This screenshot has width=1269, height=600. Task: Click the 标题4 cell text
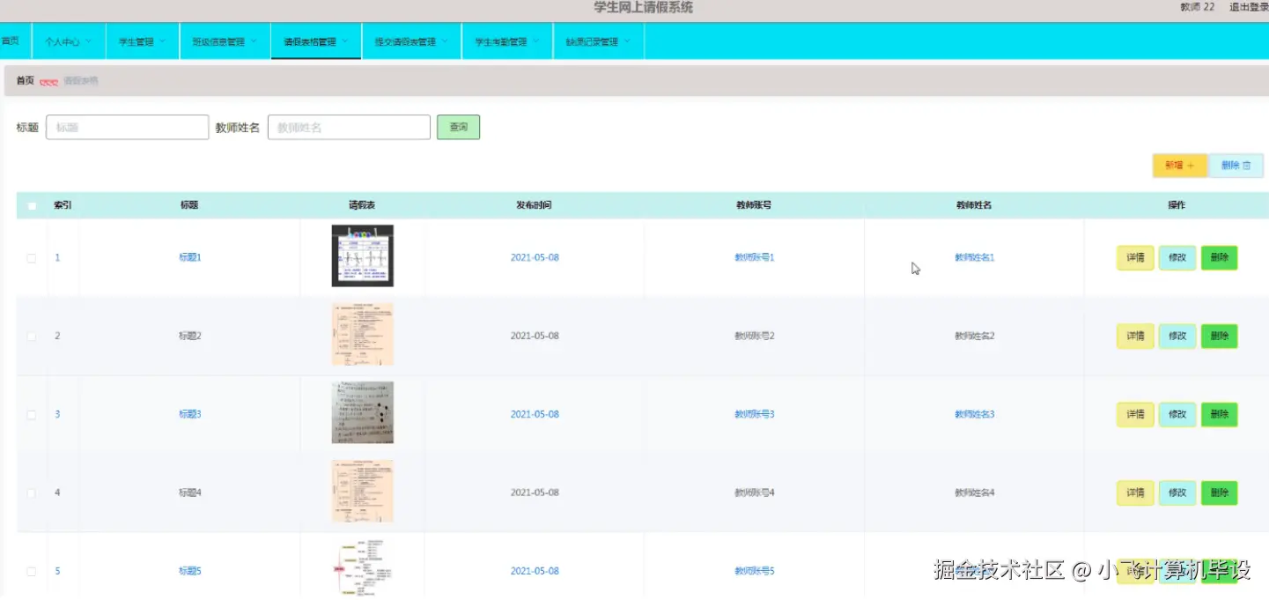[x=190, y=493]
